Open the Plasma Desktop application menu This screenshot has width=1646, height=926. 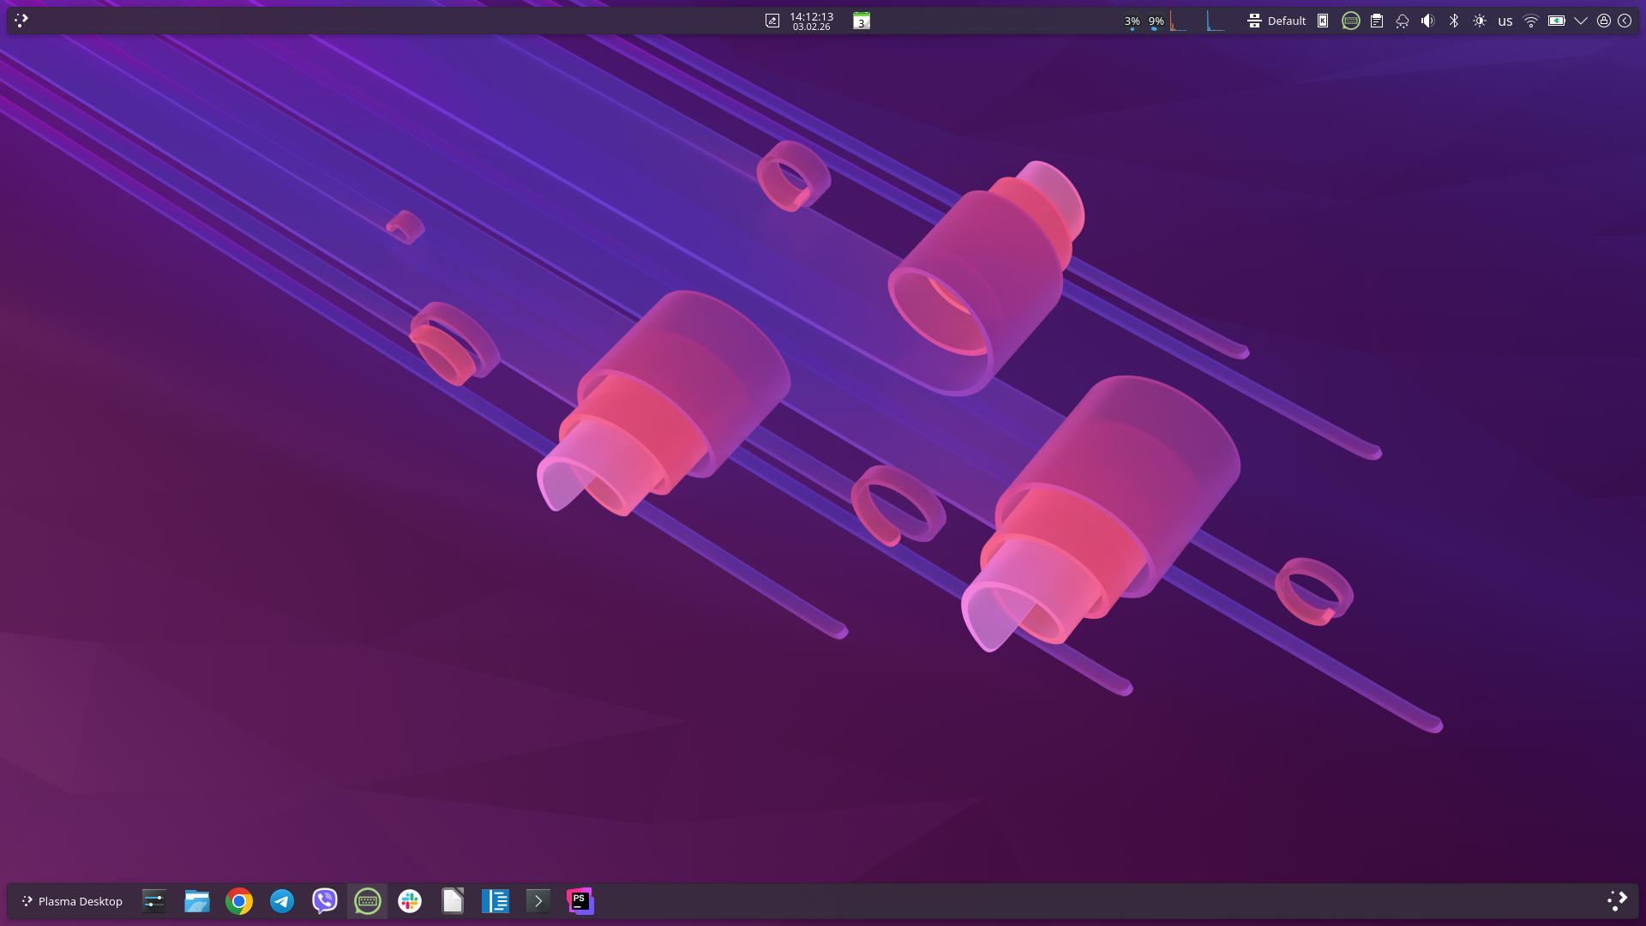pyautogui.click(x=72, y=901)
